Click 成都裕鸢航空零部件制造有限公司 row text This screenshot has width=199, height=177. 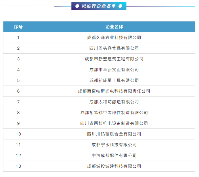[114, 113]
